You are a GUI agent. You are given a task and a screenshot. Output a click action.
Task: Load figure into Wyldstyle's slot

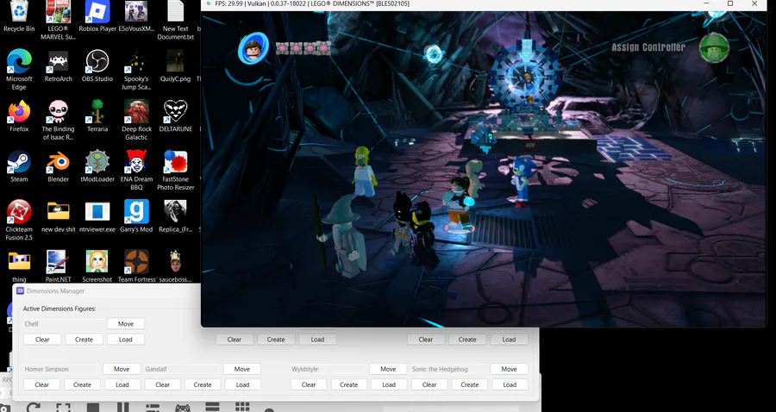[x=389, y=384]
